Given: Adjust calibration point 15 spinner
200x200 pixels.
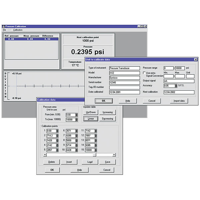Looking at the screenshot, I should point(96,150).
